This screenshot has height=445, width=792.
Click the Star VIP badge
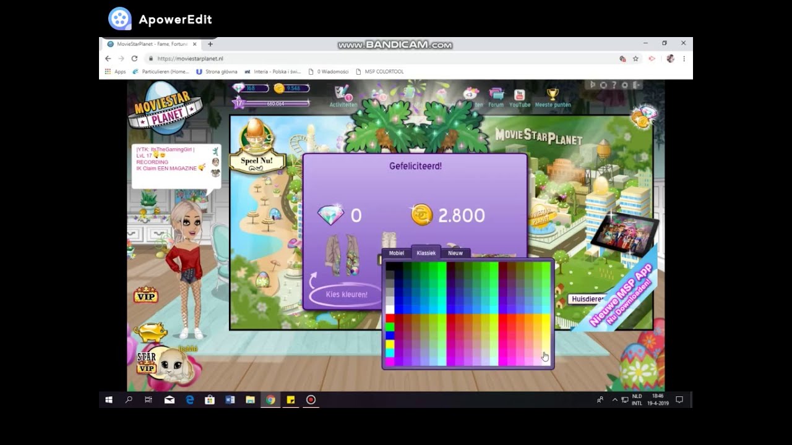click(147, 362)
